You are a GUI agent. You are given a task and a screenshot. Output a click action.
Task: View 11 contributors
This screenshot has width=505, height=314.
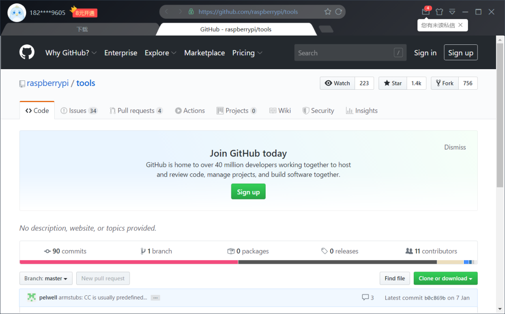431,251
